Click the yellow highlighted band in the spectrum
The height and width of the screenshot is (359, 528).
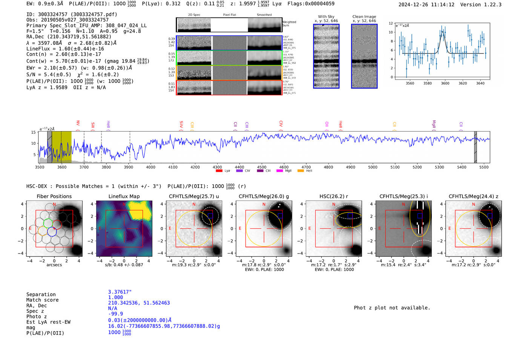pos(61,147)
